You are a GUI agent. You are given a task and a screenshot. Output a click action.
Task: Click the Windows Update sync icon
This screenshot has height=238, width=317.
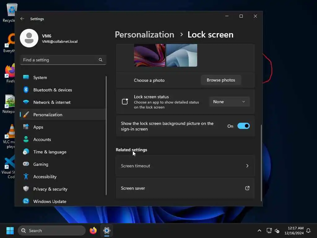26,201
